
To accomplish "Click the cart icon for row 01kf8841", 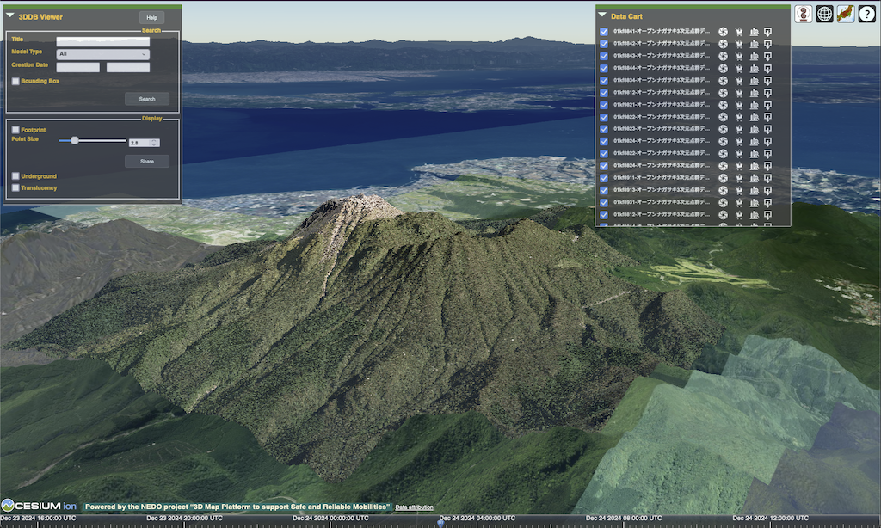I will (x=739, y=32).
